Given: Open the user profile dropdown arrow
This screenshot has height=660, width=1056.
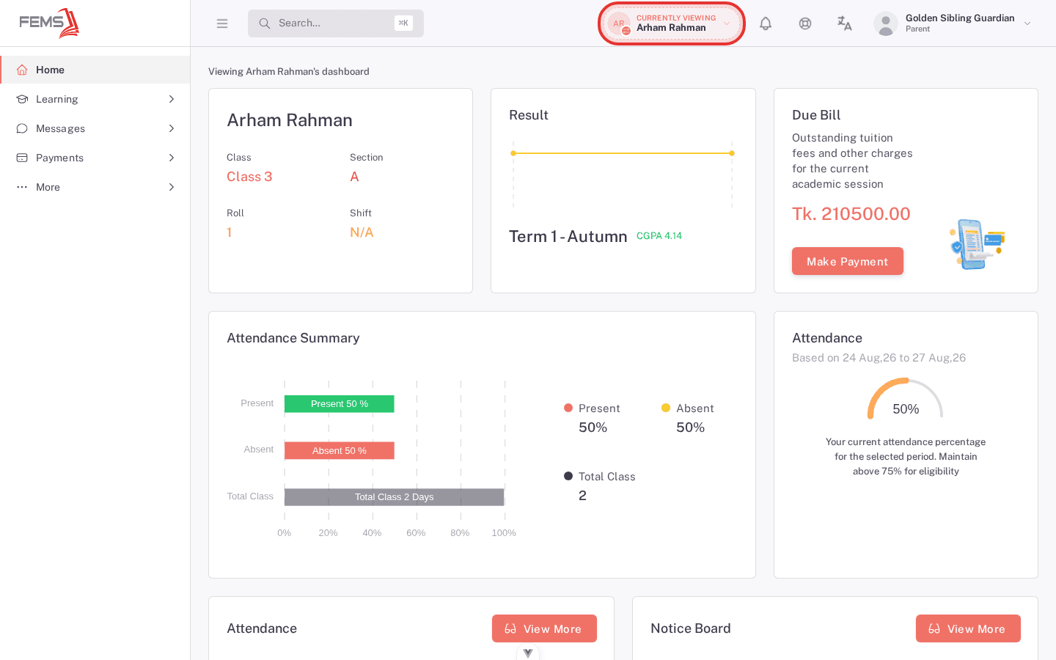Looking at the screenshot, I should coord(1027,23).
